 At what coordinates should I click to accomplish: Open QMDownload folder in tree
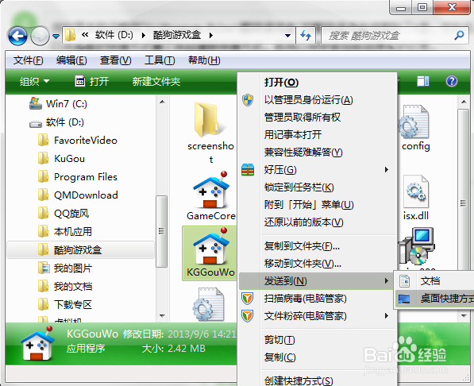(x=78, y=195)
